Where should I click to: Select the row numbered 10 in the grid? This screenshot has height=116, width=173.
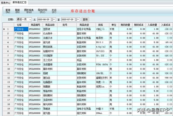coord(8,69)
